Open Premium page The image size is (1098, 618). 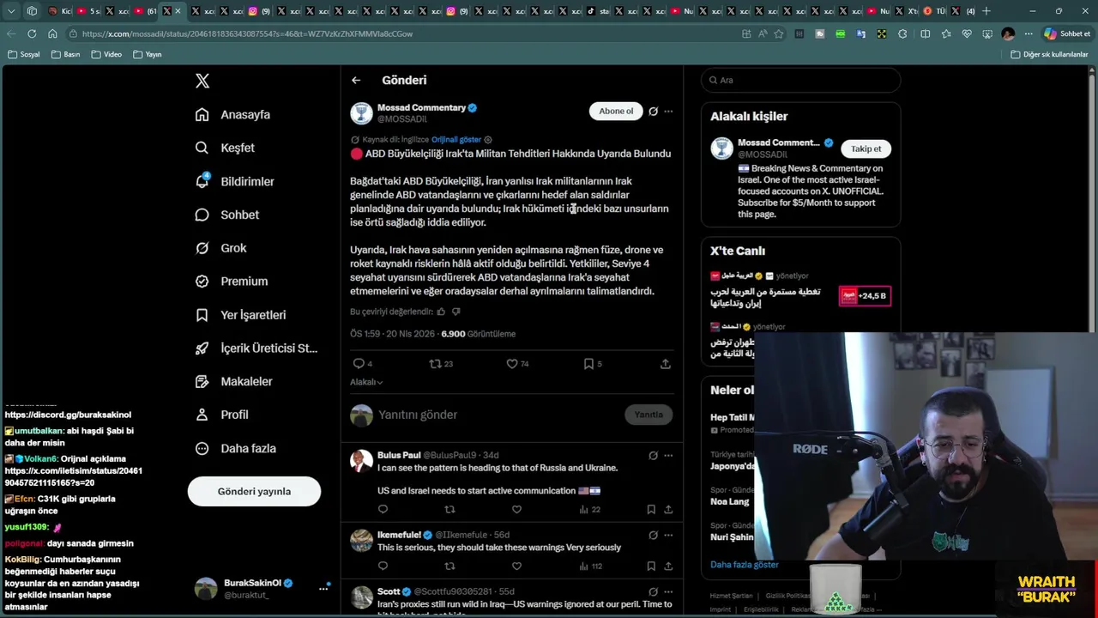(x=231, y=281)
